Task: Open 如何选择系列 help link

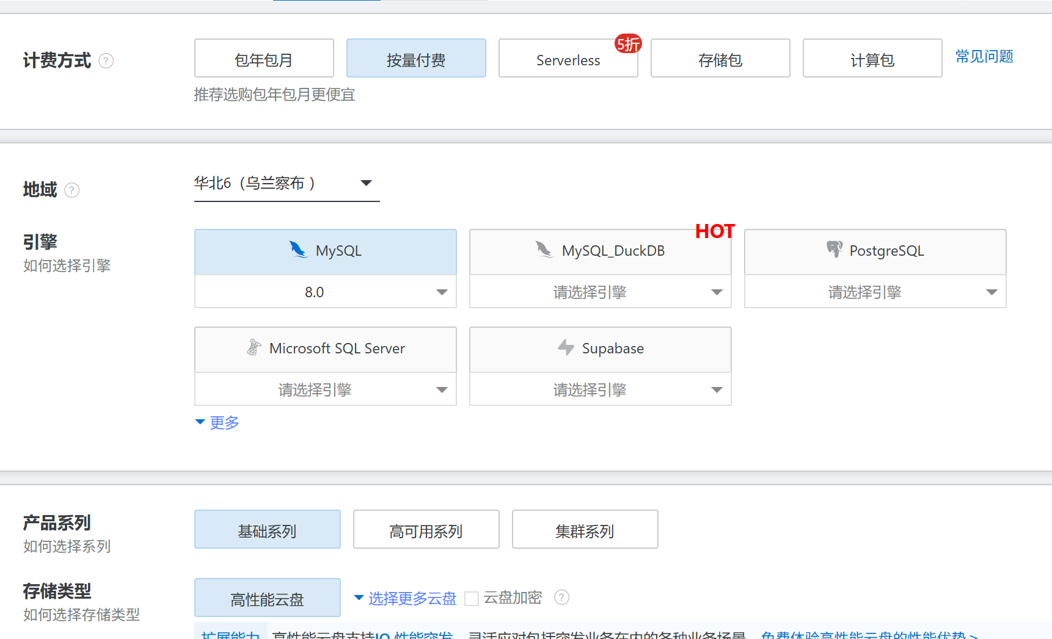Action: (67, 546)
